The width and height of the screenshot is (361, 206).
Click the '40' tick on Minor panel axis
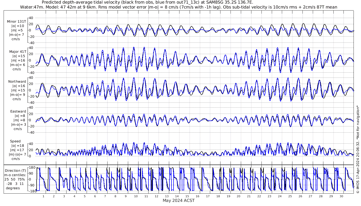(x=31, y=18)
